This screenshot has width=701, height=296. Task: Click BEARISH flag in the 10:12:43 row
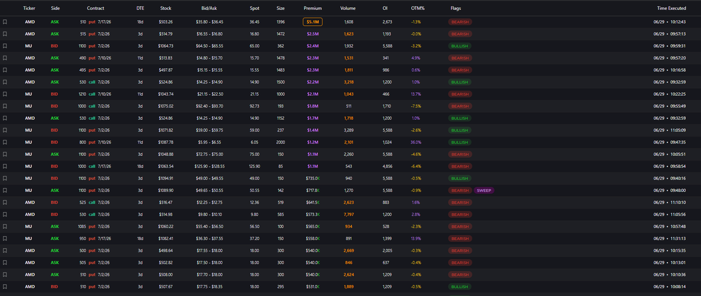coord(460,22)
